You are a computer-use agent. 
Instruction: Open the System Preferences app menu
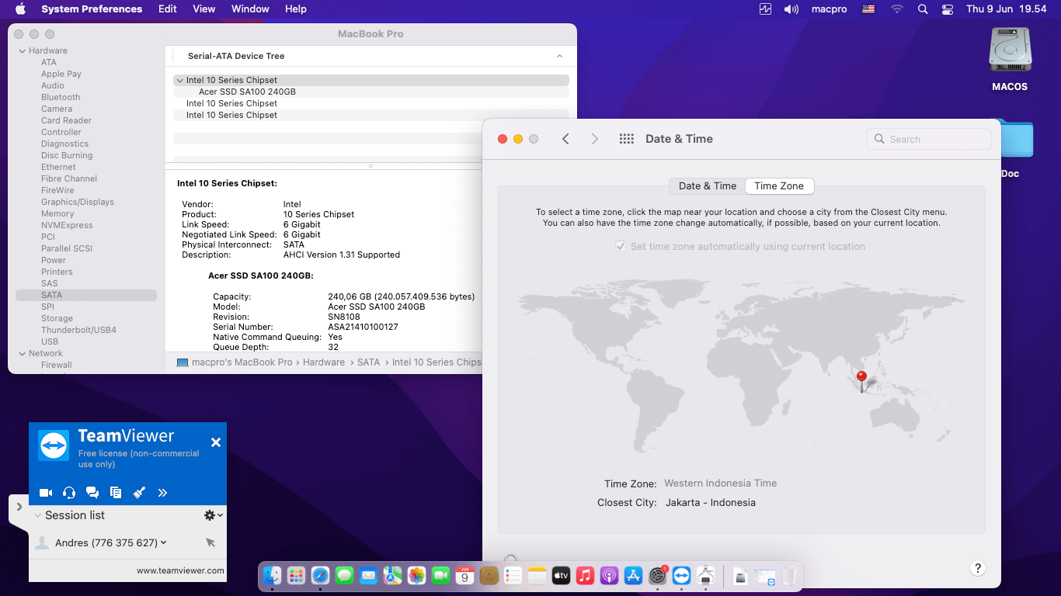(92, 9)
